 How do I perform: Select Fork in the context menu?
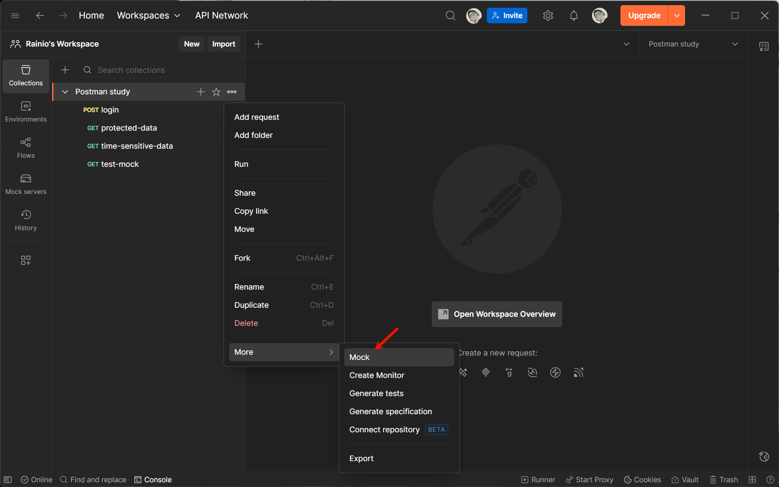pyautogui.click(x=284, y=258)
